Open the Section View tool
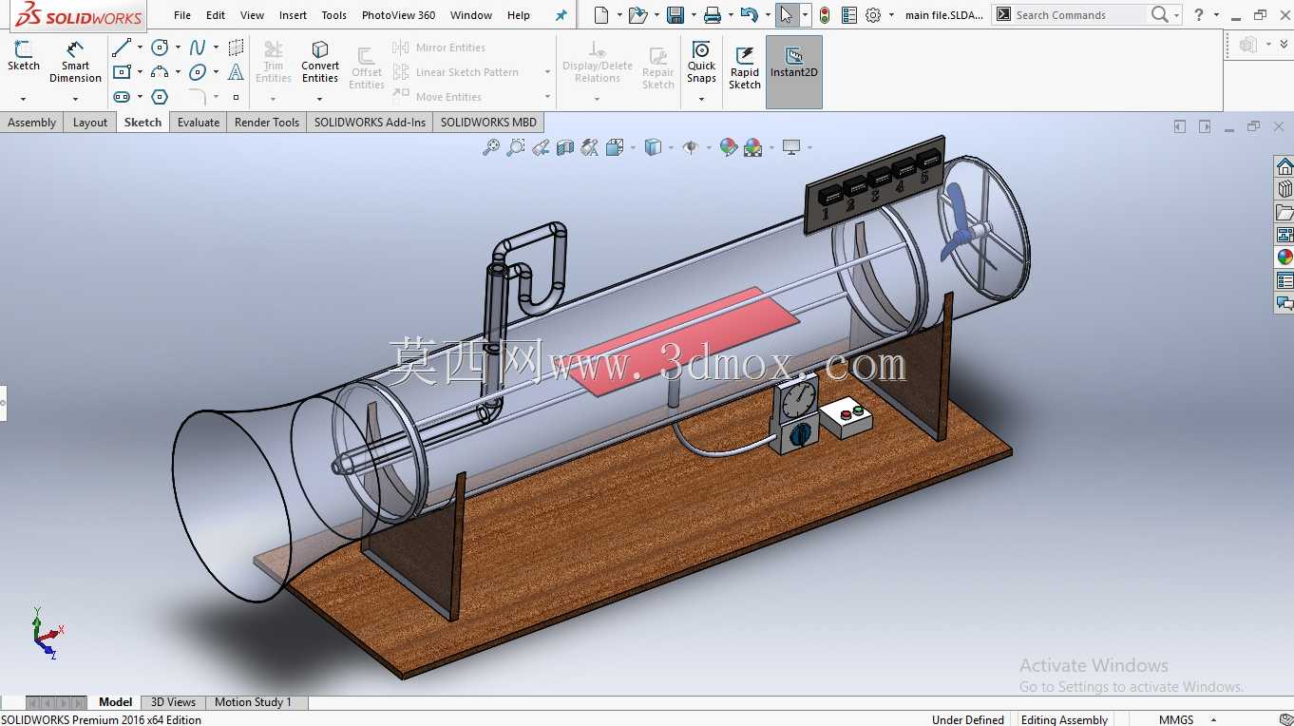The width and height of the screenshot is (1294, 726). tap(565, 147)
